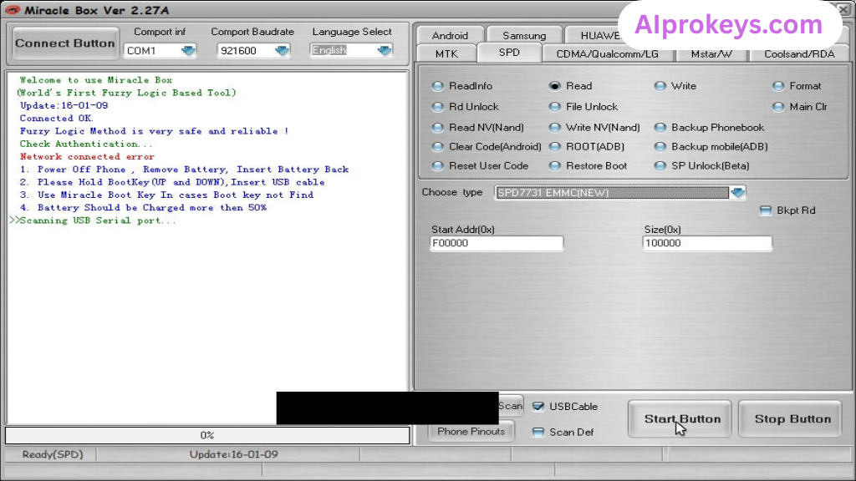Select the Write NV(Nand) radio option
856x481 pixels.
click(555, 128)
